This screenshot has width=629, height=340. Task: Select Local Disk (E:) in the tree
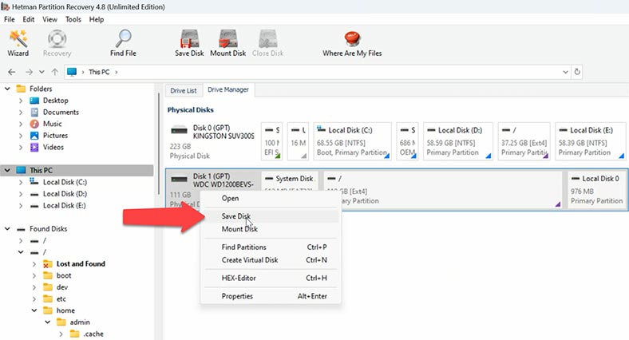64,205
